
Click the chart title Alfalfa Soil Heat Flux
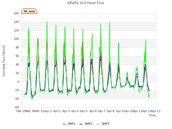pyautogui.click(x=86, y=3)
